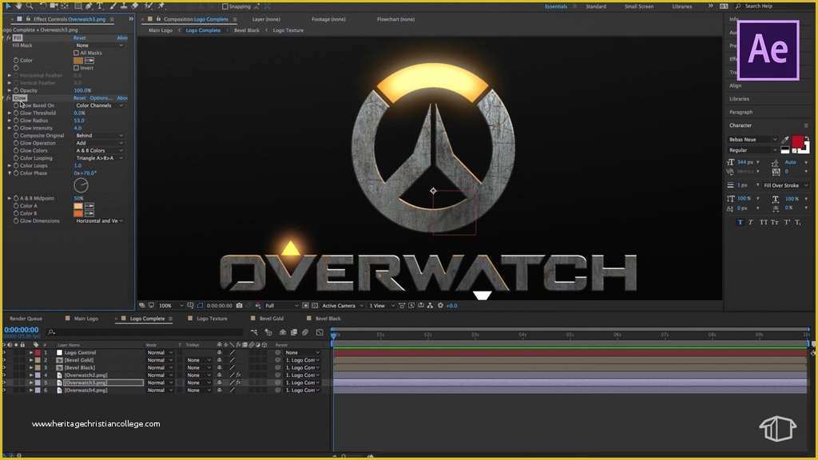Open the Logo Texture timeline tab
Screen dimensions: 818x460
(x=212, y=319)
